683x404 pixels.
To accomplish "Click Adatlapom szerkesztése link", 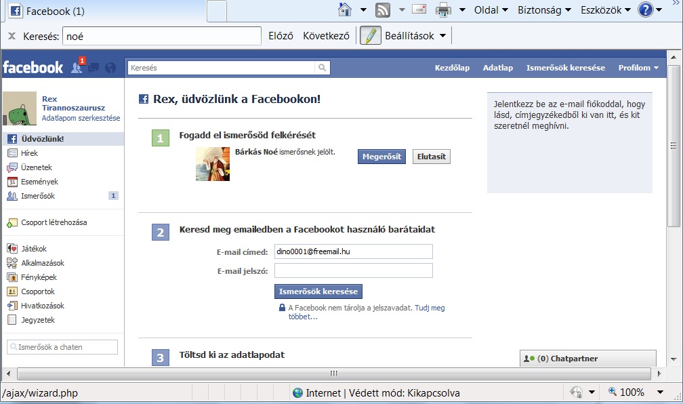I will click(x=81, y=118).
